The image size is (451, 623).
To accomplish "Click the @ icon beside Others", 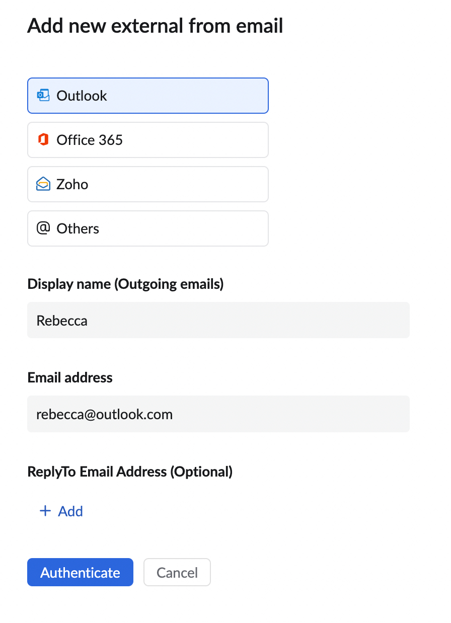I will 43,228.
